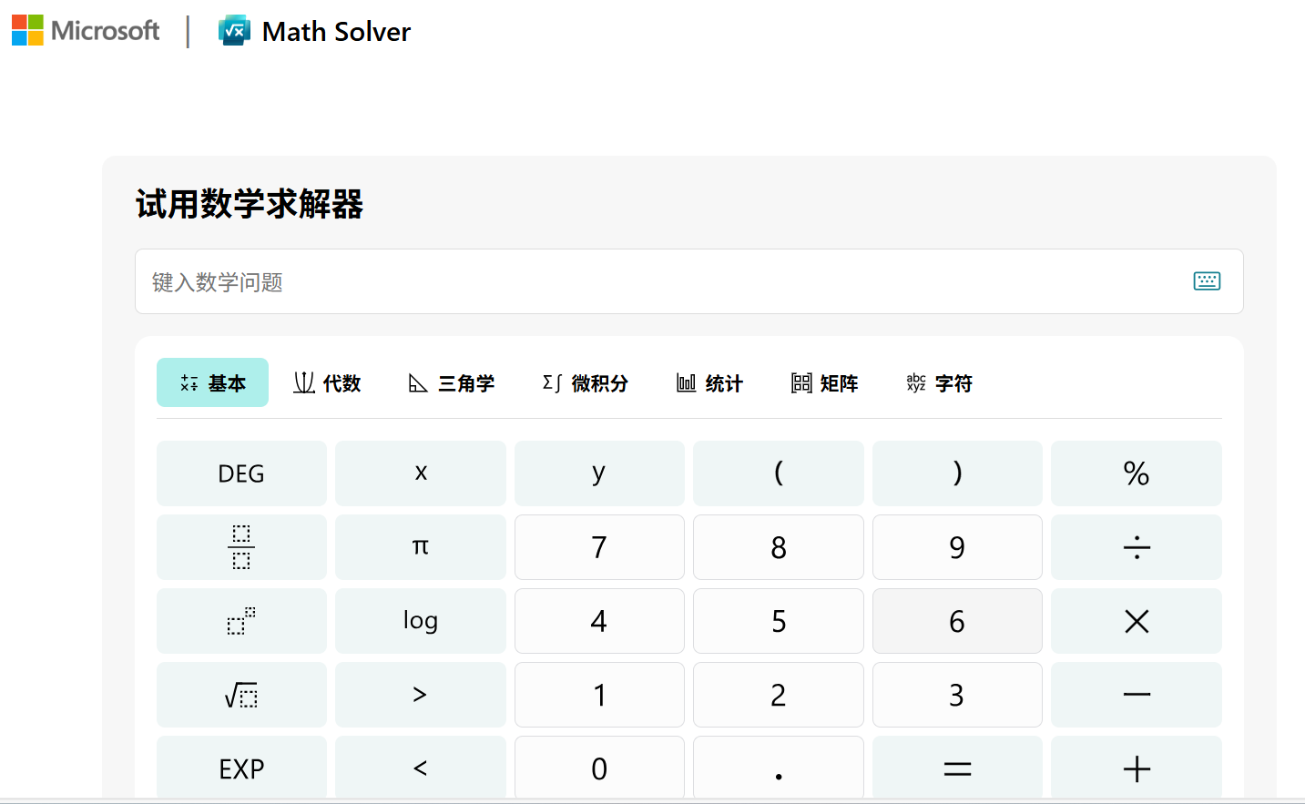Click the percent key

coord(1137,473)
